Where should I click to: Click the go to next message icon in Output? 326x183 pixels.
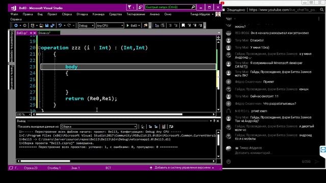pos(156,127)
